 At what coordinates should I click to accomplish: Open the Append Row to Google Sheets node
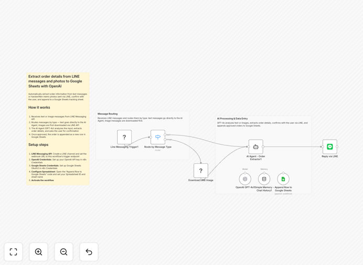click(283, 179)
